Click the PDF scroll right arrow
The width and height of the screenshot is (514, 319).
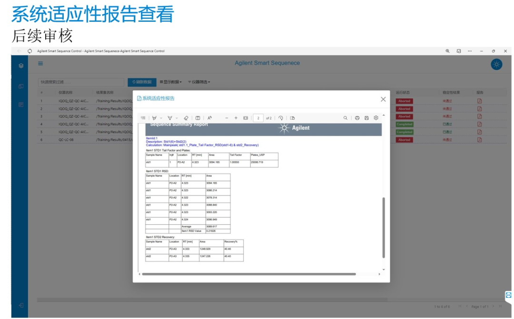coord(379,274)
